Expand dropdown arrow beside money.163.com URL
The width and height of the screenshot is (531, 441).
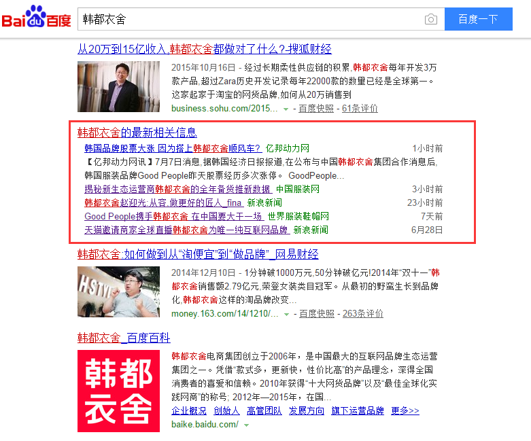pyautogui.click(x=286, y=315)
